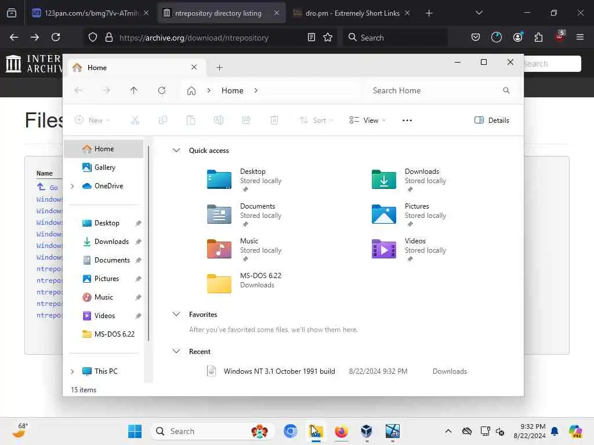Select Gallery in navigation pane
Image resolution: width=594 pixels, height=445 pixels.
click(104, 167)
